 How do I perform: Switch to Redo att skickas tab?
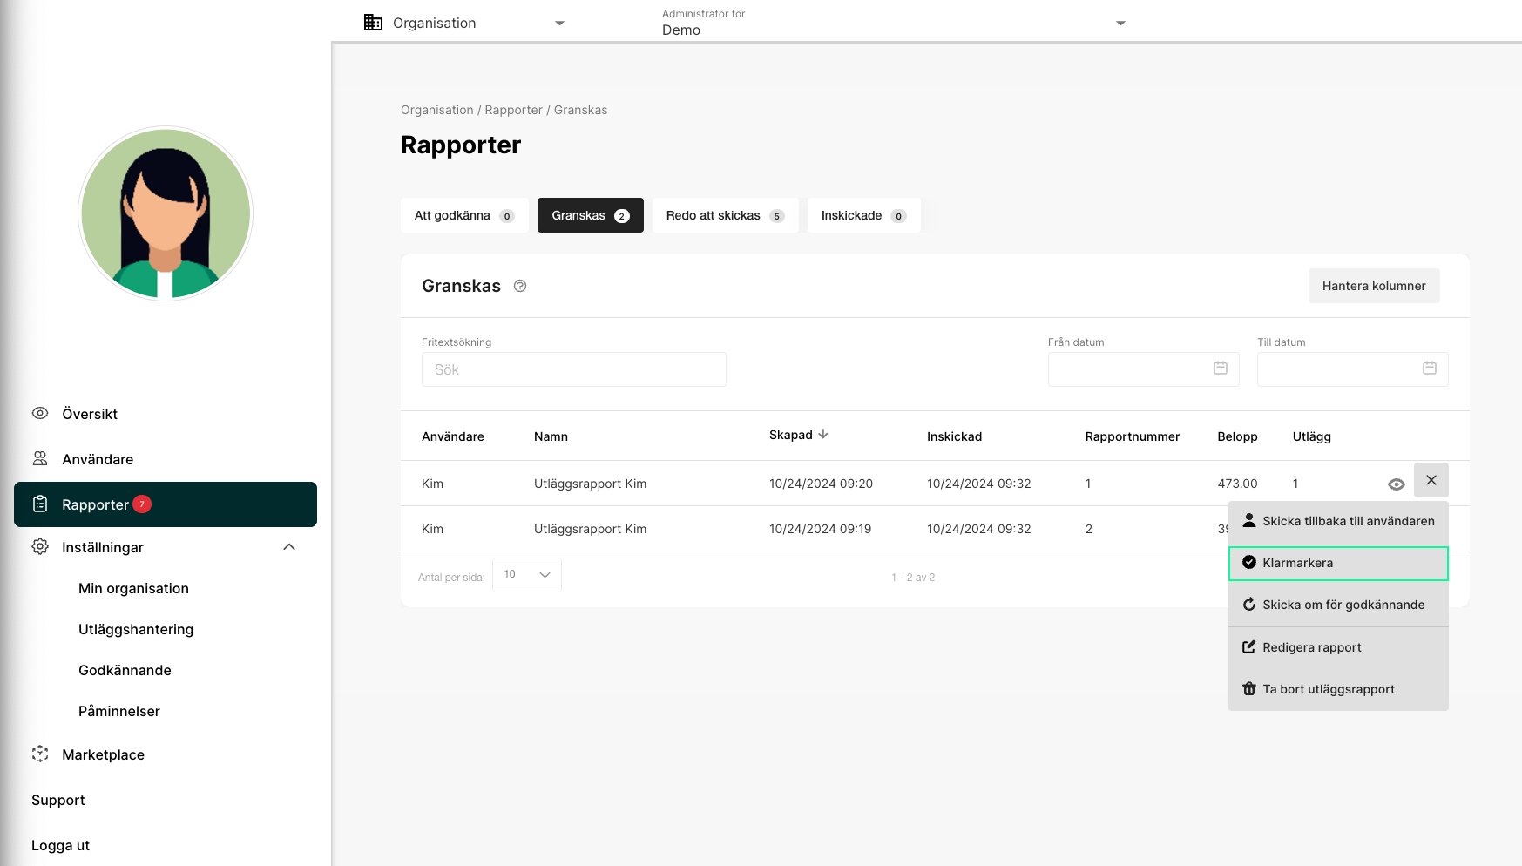point(726,215)
